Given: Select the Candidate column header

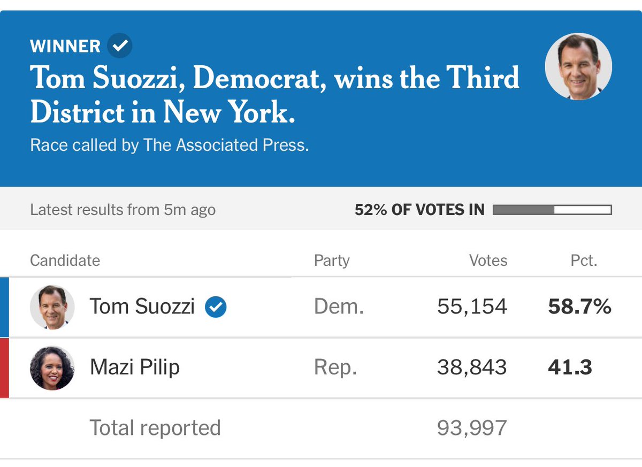Looking at the screenshot, I should [65, 261].
